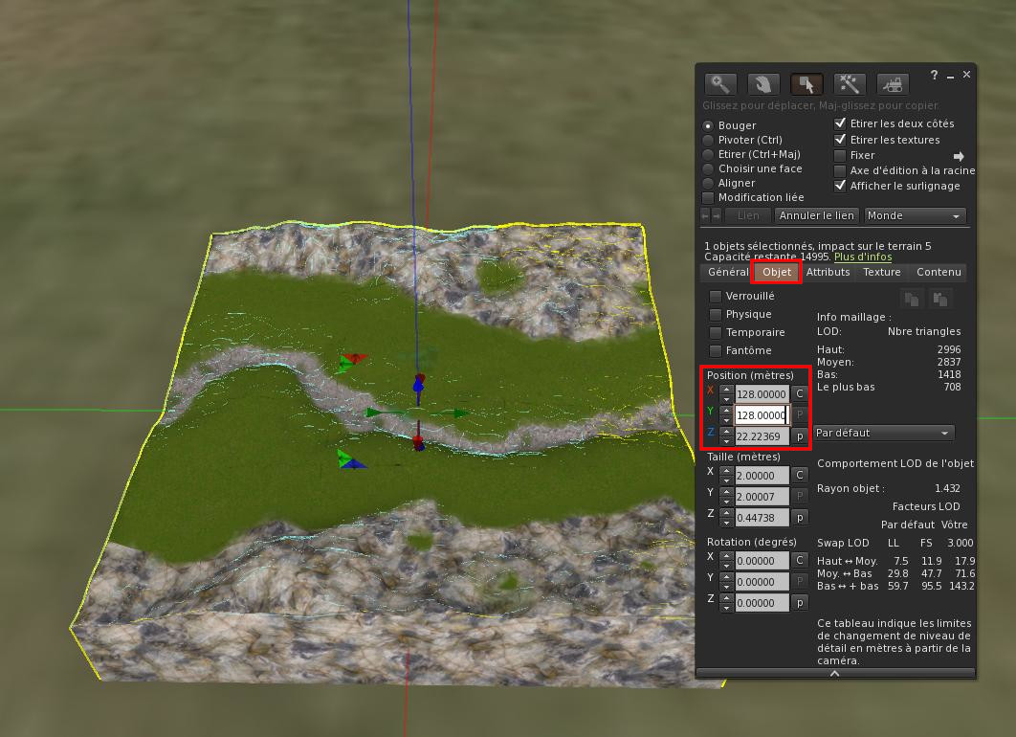Click the Taille Z paste 'p' button

(x=800, y=517)
